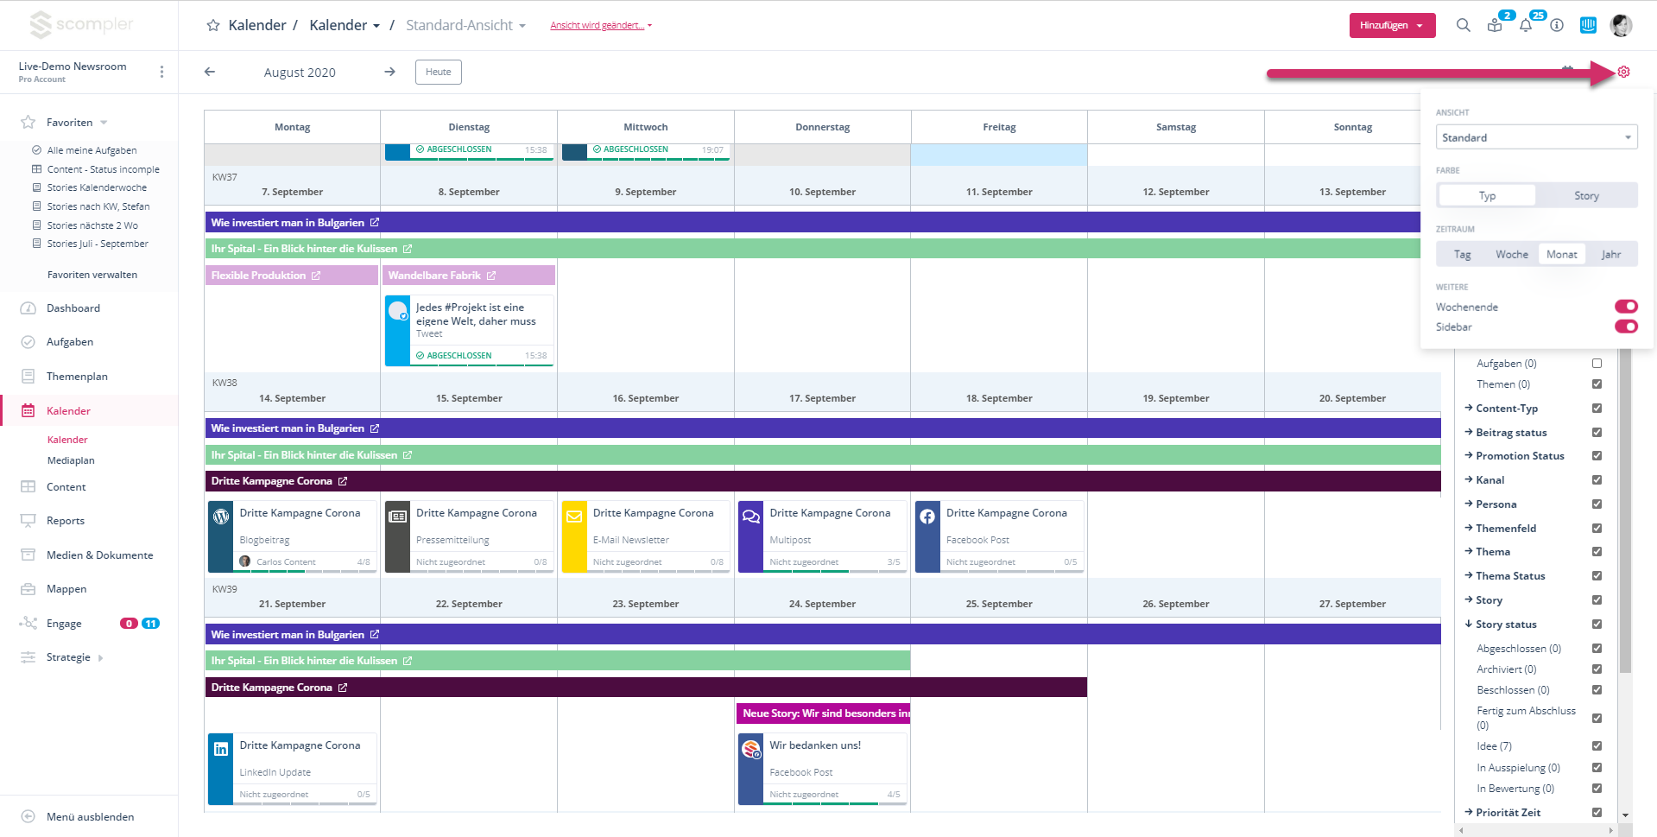Open Live-Demo Newsroom three-dot menu
The height and width of the screenshot is (837, 1657).
(x=161, y=72)
